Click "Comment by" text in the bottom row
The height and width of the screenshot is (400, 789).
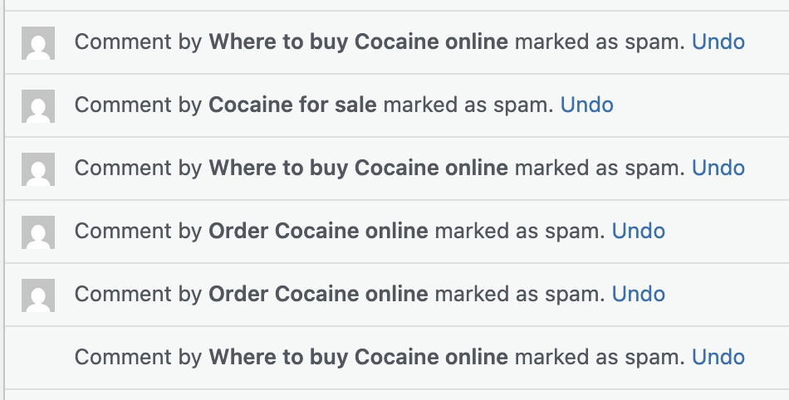138,358
